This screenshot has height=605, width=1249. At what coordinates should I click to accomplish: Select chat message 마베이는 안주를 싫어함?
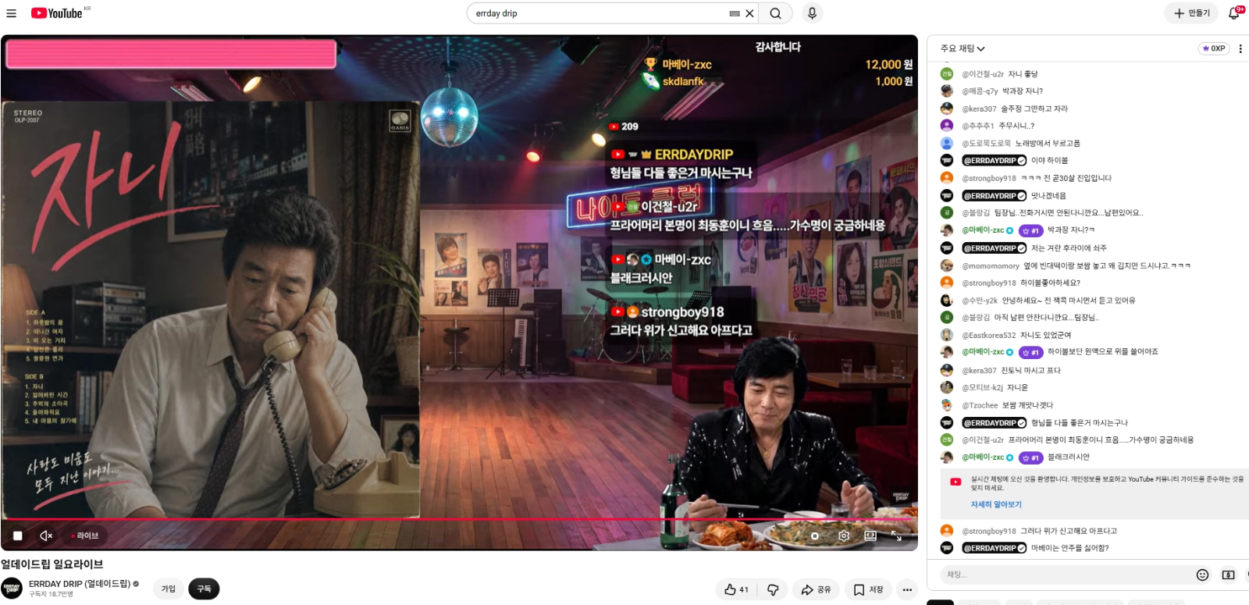(x=1069, y=547)
